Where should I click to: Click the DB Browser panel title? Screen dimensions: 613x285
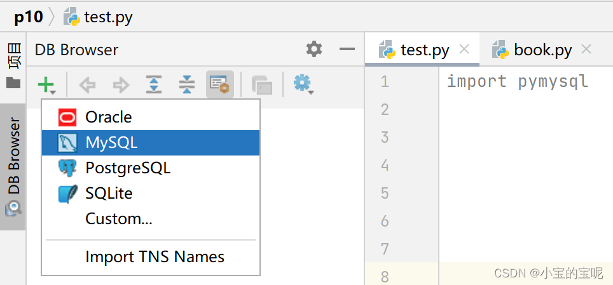(76, 50)
